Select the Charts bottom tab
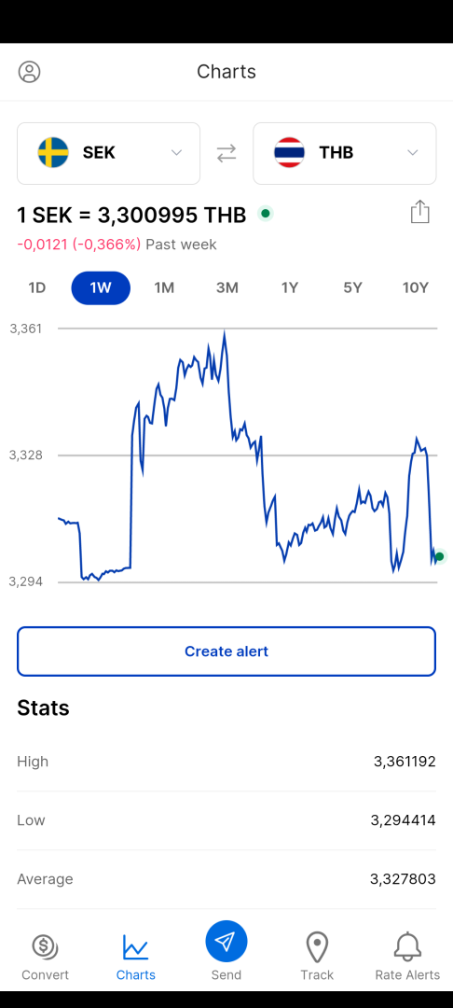This screenshot has width=453, height=1008. coord(135,958)
